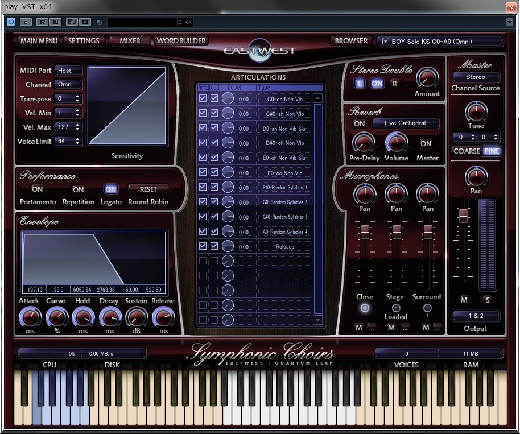Toggle Repetition ON button
Screen dimensions: 520x434
(79, 189)
